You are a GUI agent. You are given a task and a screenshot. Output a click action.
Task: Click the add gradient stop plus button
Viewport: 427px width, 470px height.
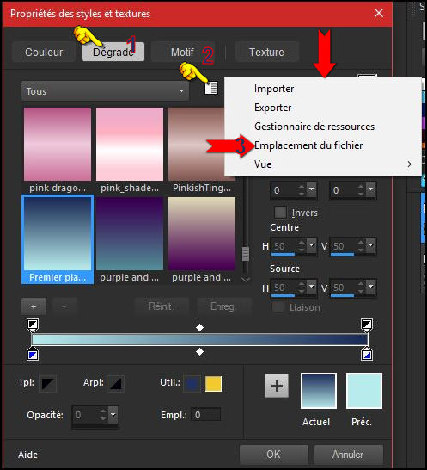click(x=34, y=306)
